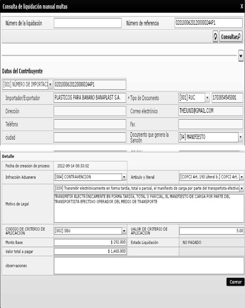245x308 pixels.
Task: Click the Dirección input field
Action: 90,111
